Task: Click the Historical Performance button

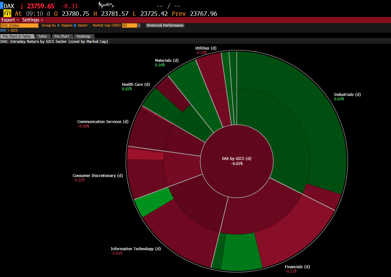Action: (165, 25)
